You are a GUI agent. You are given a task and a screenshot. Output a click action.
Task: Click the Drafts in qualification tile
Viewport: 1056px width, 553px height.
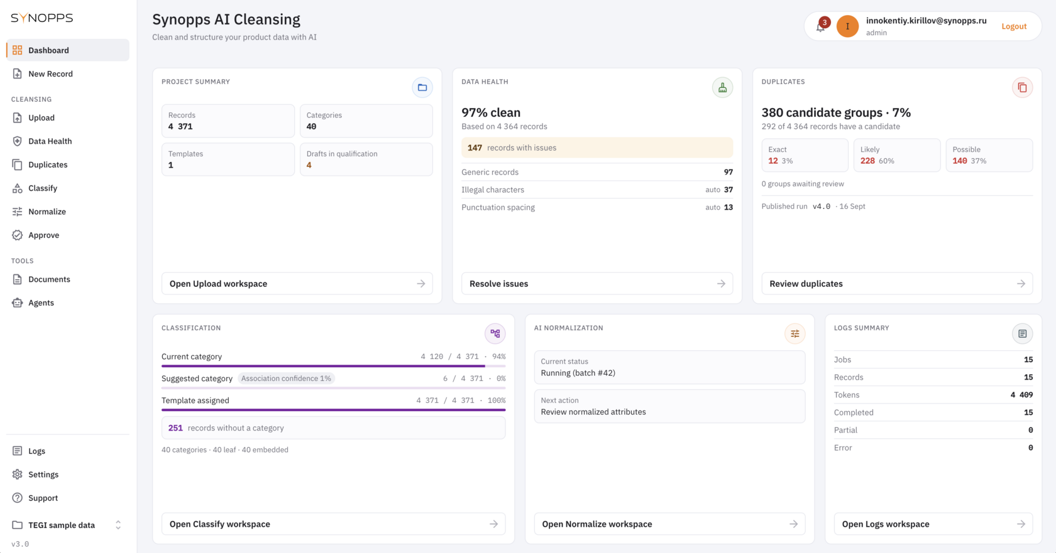tap(366, 159)
